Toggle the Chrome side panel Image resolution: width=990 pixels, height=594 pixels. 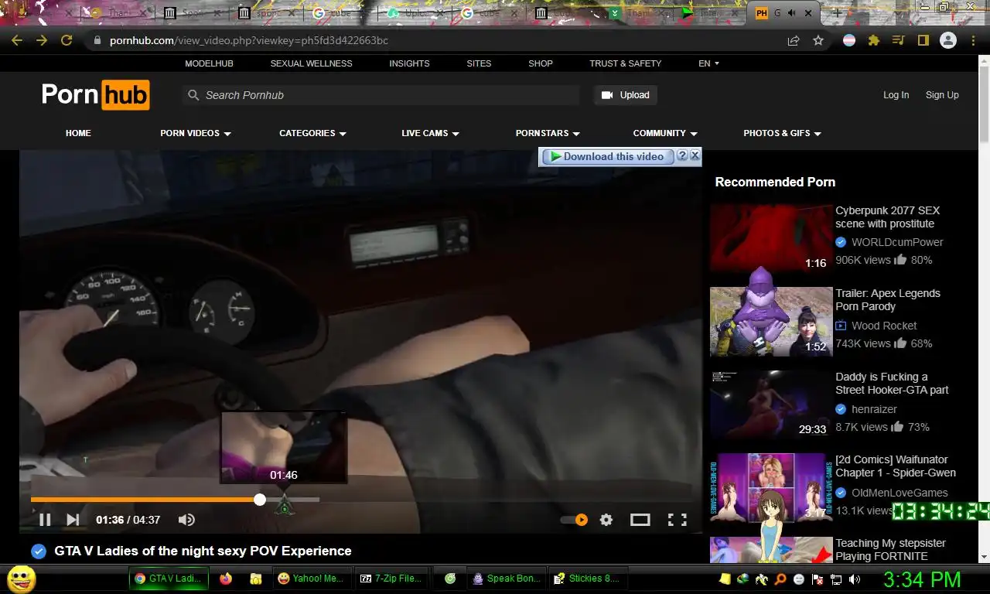(923, 40)
